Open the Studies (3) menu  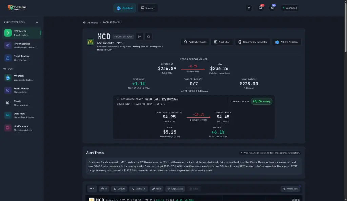139,189
